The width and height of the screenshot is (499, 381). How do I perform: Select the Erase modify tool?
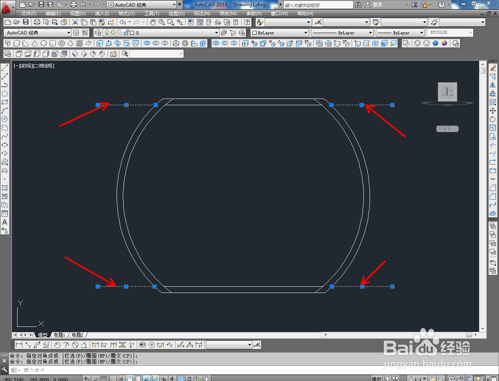(493, 68)
